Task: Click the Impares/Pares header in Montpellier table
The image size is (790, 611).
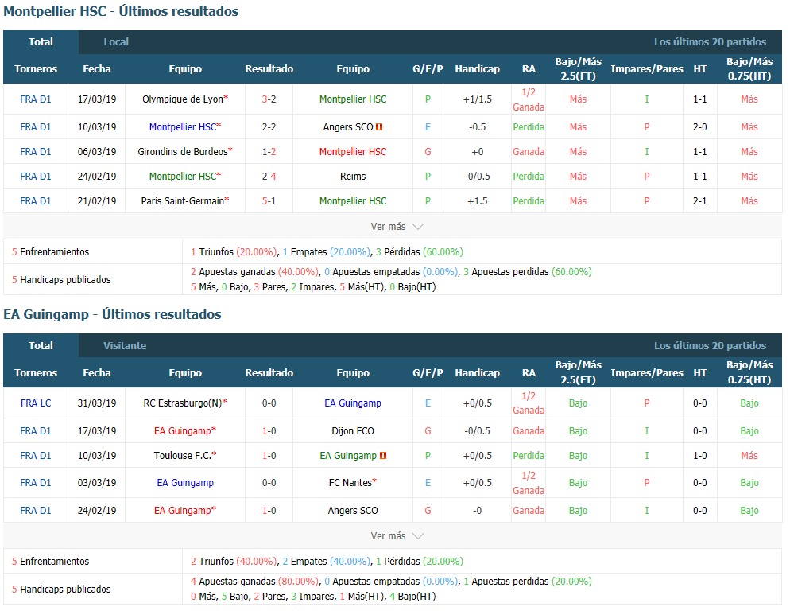Action: (x=647, y=69)
